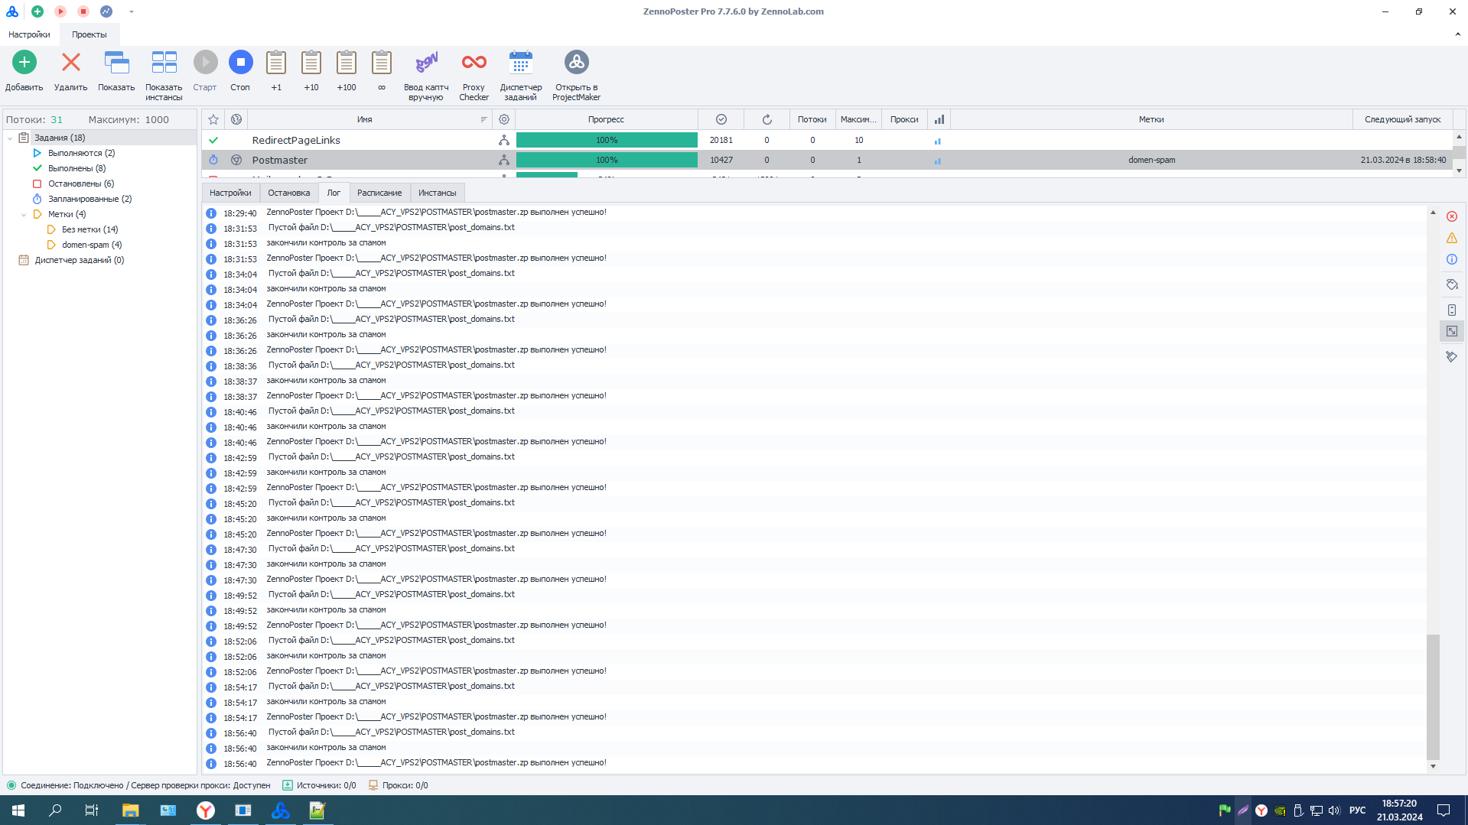Click the +100 clipboard icon

[347, 62]
